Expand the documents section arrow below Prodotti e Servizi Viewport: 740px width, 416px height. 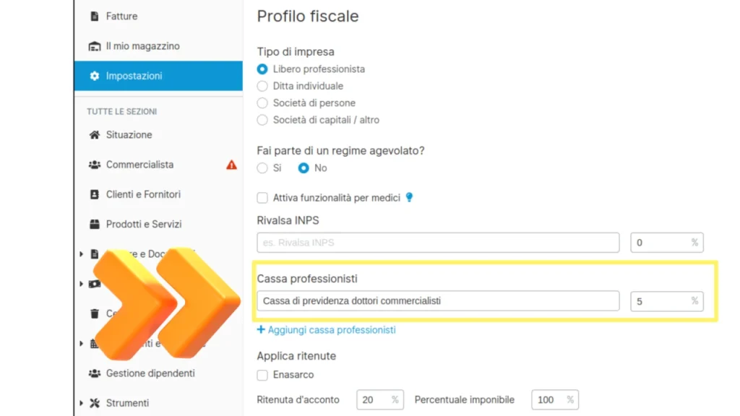81,254
